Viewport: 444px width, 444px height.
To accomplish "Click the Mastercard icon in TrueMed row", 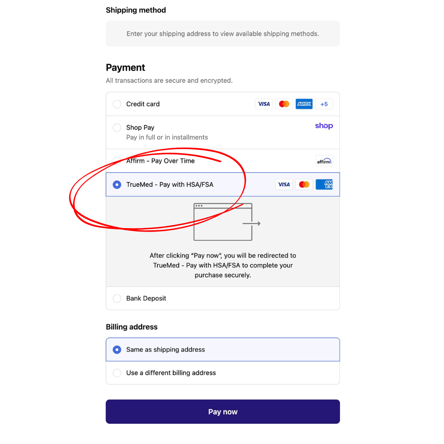I will (304, 185).
